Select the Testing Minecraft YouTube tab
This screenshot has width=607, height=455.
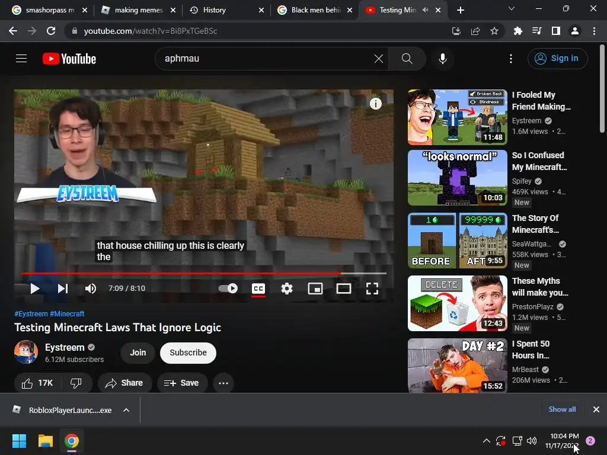click(398, 10)
